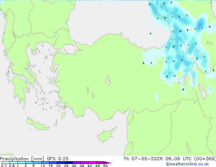Click the 40–45 mm magenta legend swatch
Screen dimensions: 216x167
pyautogui.click(x=92, y=163)
